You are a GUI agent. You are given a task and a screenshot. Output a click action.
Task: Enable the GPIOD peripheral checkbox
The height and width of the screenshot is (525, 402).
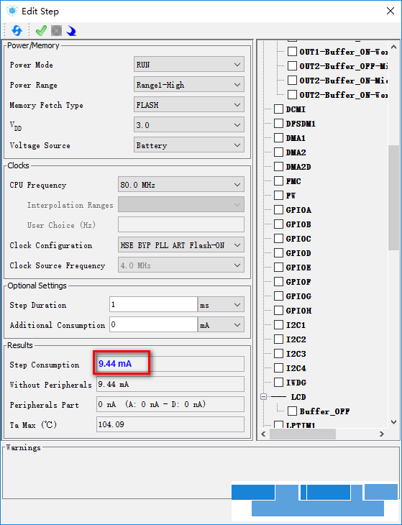click(278, 252)
